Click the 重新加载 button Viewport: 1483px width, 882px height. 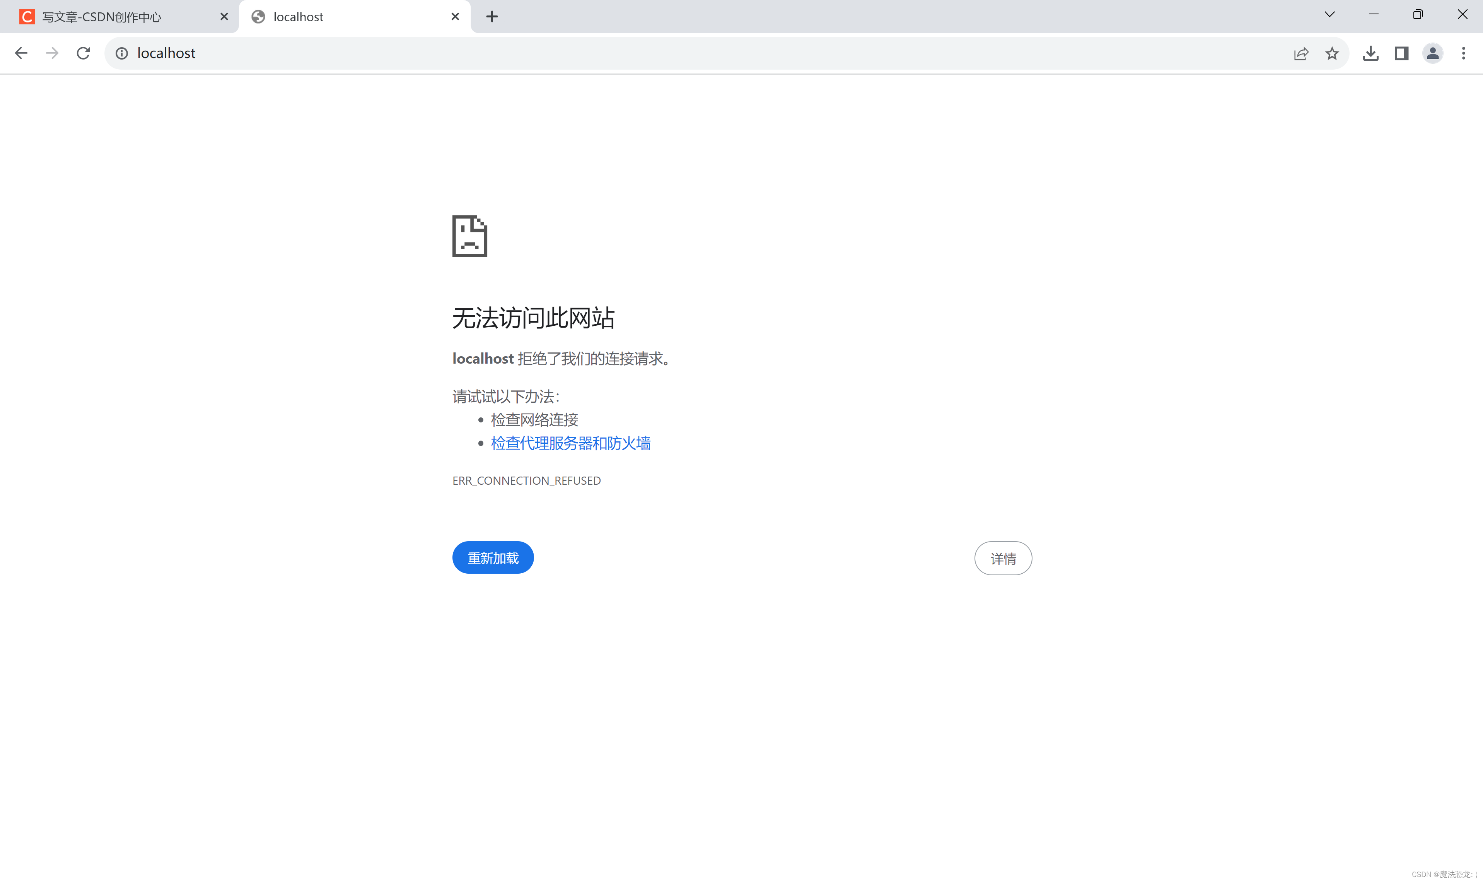(x=493, y=557)
